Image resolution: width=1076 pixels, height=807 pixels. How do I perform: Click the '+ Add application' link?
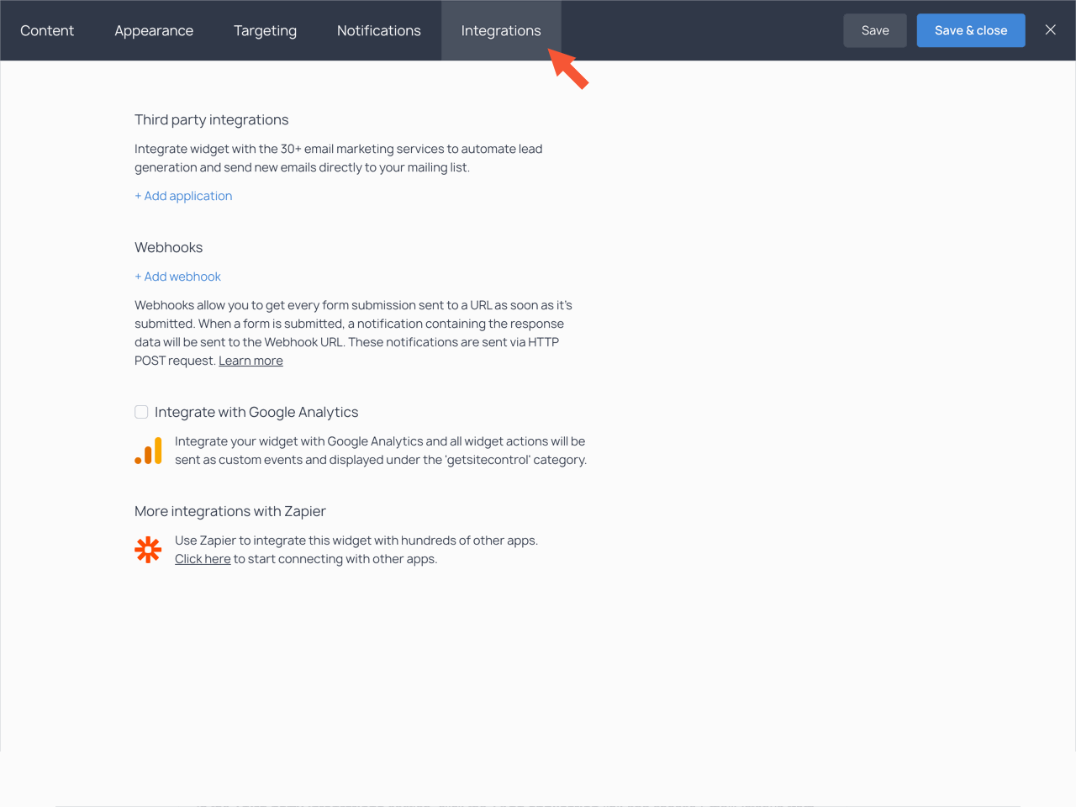pos(183,196)
